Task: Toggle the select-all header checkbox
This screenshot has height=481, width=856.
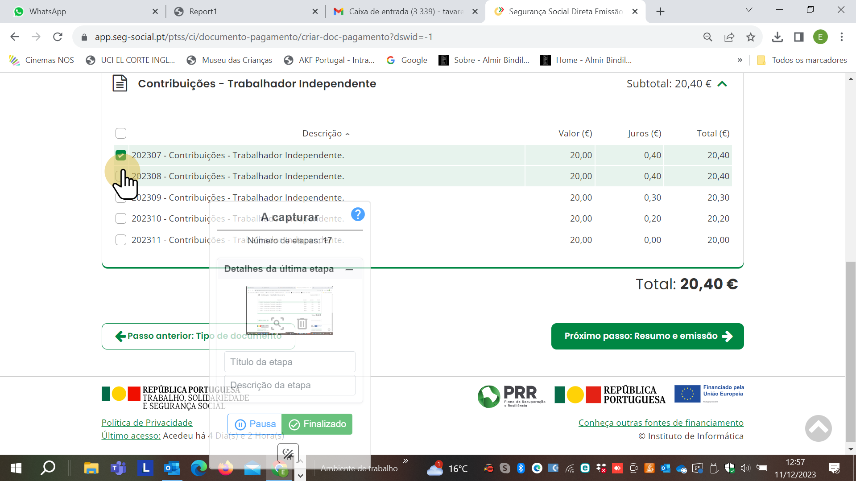Action: (x=121, y=133)
